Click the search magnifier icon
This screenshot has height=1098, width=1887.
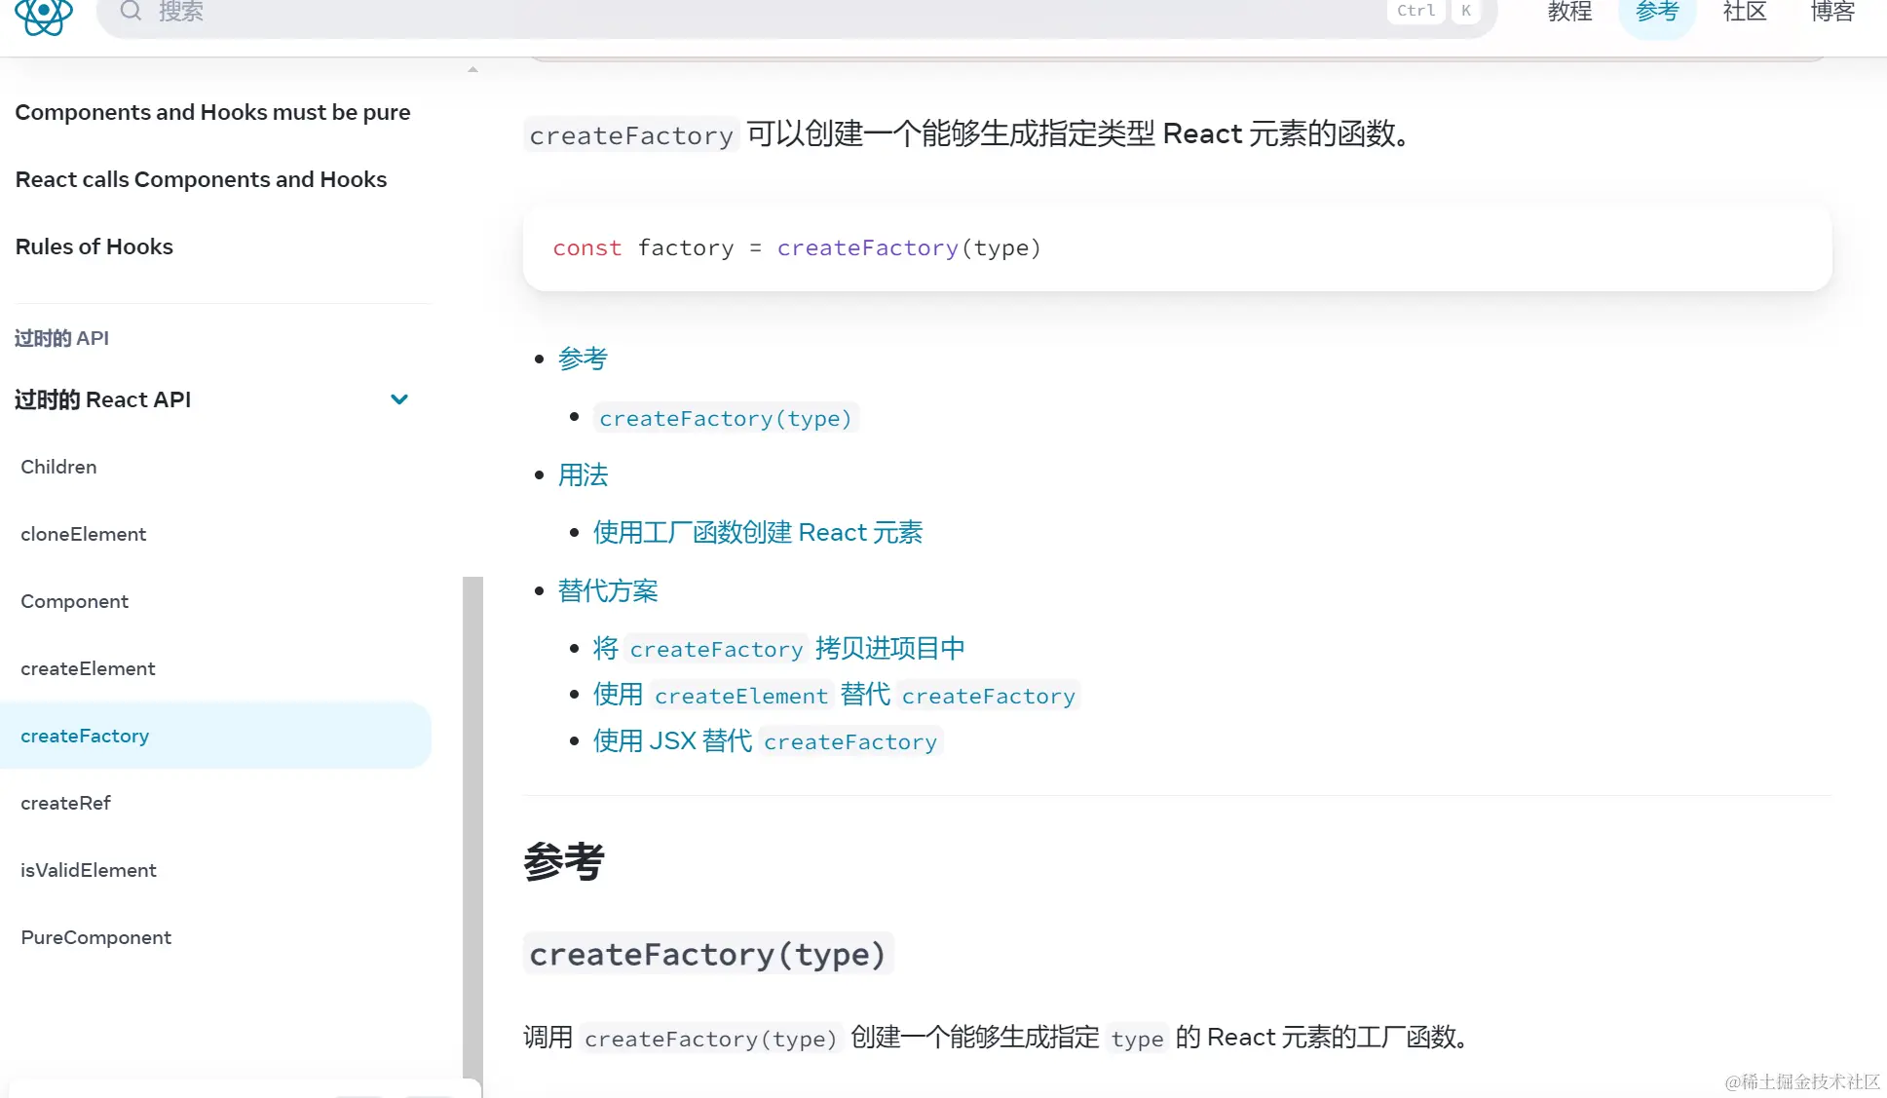[131, 11]
